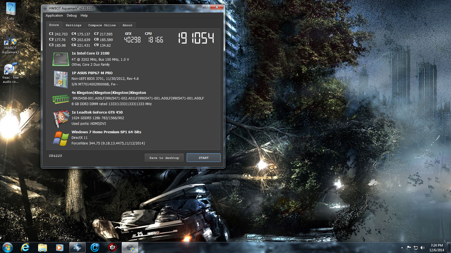Click the C9 value 134.62
Viewport: 451px width, 253px height.
click(x=105, y=46)
